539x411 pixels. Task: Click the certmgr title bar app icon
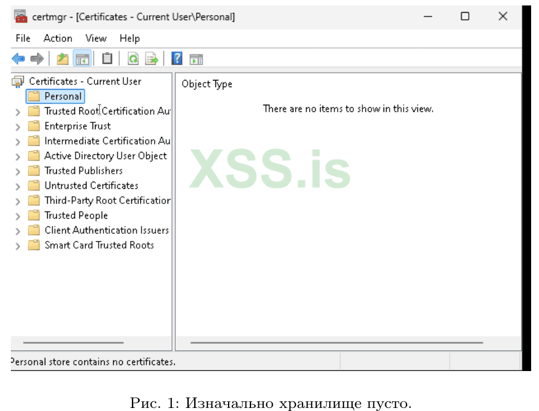coord(21,16)
